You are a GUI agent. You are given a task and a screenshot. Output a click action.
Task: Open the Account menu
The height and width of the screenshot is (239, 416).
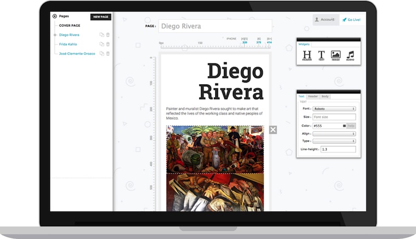326,20
